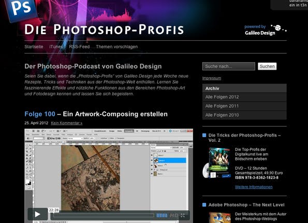This screenshot has width=308, height=223.
Task: Click the video progress bar
Action: point(104,215)
